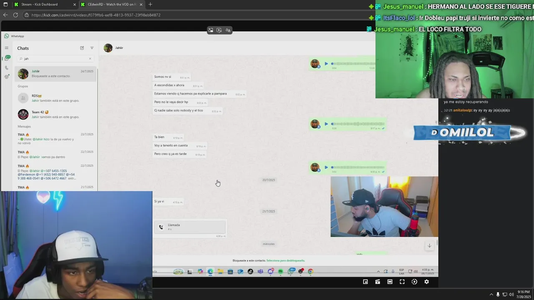534x300 pixels.
Task: Go back in the browser
Action: click(5, 15)
